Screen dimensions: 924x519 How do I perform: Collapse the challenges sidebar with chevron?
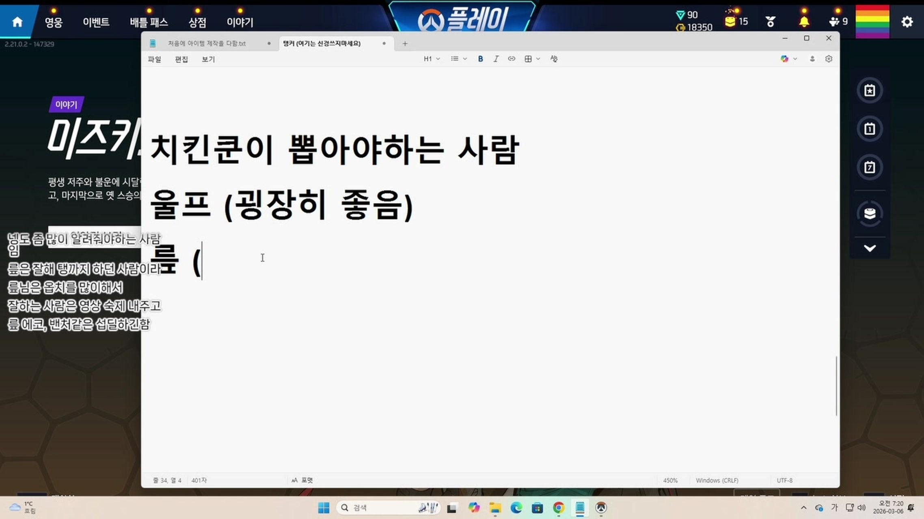[870, 248]
